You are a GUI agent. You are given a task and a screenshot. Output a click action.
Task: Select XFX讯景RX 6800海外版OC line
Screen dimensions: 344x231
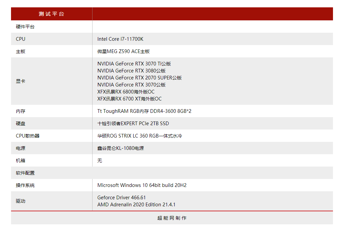[126, 92]
